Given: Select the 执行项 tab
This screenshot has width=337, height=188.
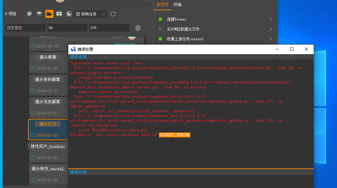Looking at the screenshot, I should pos(162,4).
